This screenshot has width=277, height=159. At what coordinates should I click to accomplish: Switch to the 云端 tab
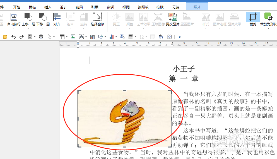click(x=176, y=7)
